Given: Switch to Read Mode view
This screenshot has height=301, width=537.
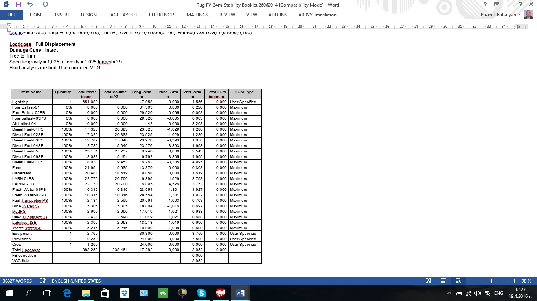Looking at the screenshot, I should click(x=428, y=281).
